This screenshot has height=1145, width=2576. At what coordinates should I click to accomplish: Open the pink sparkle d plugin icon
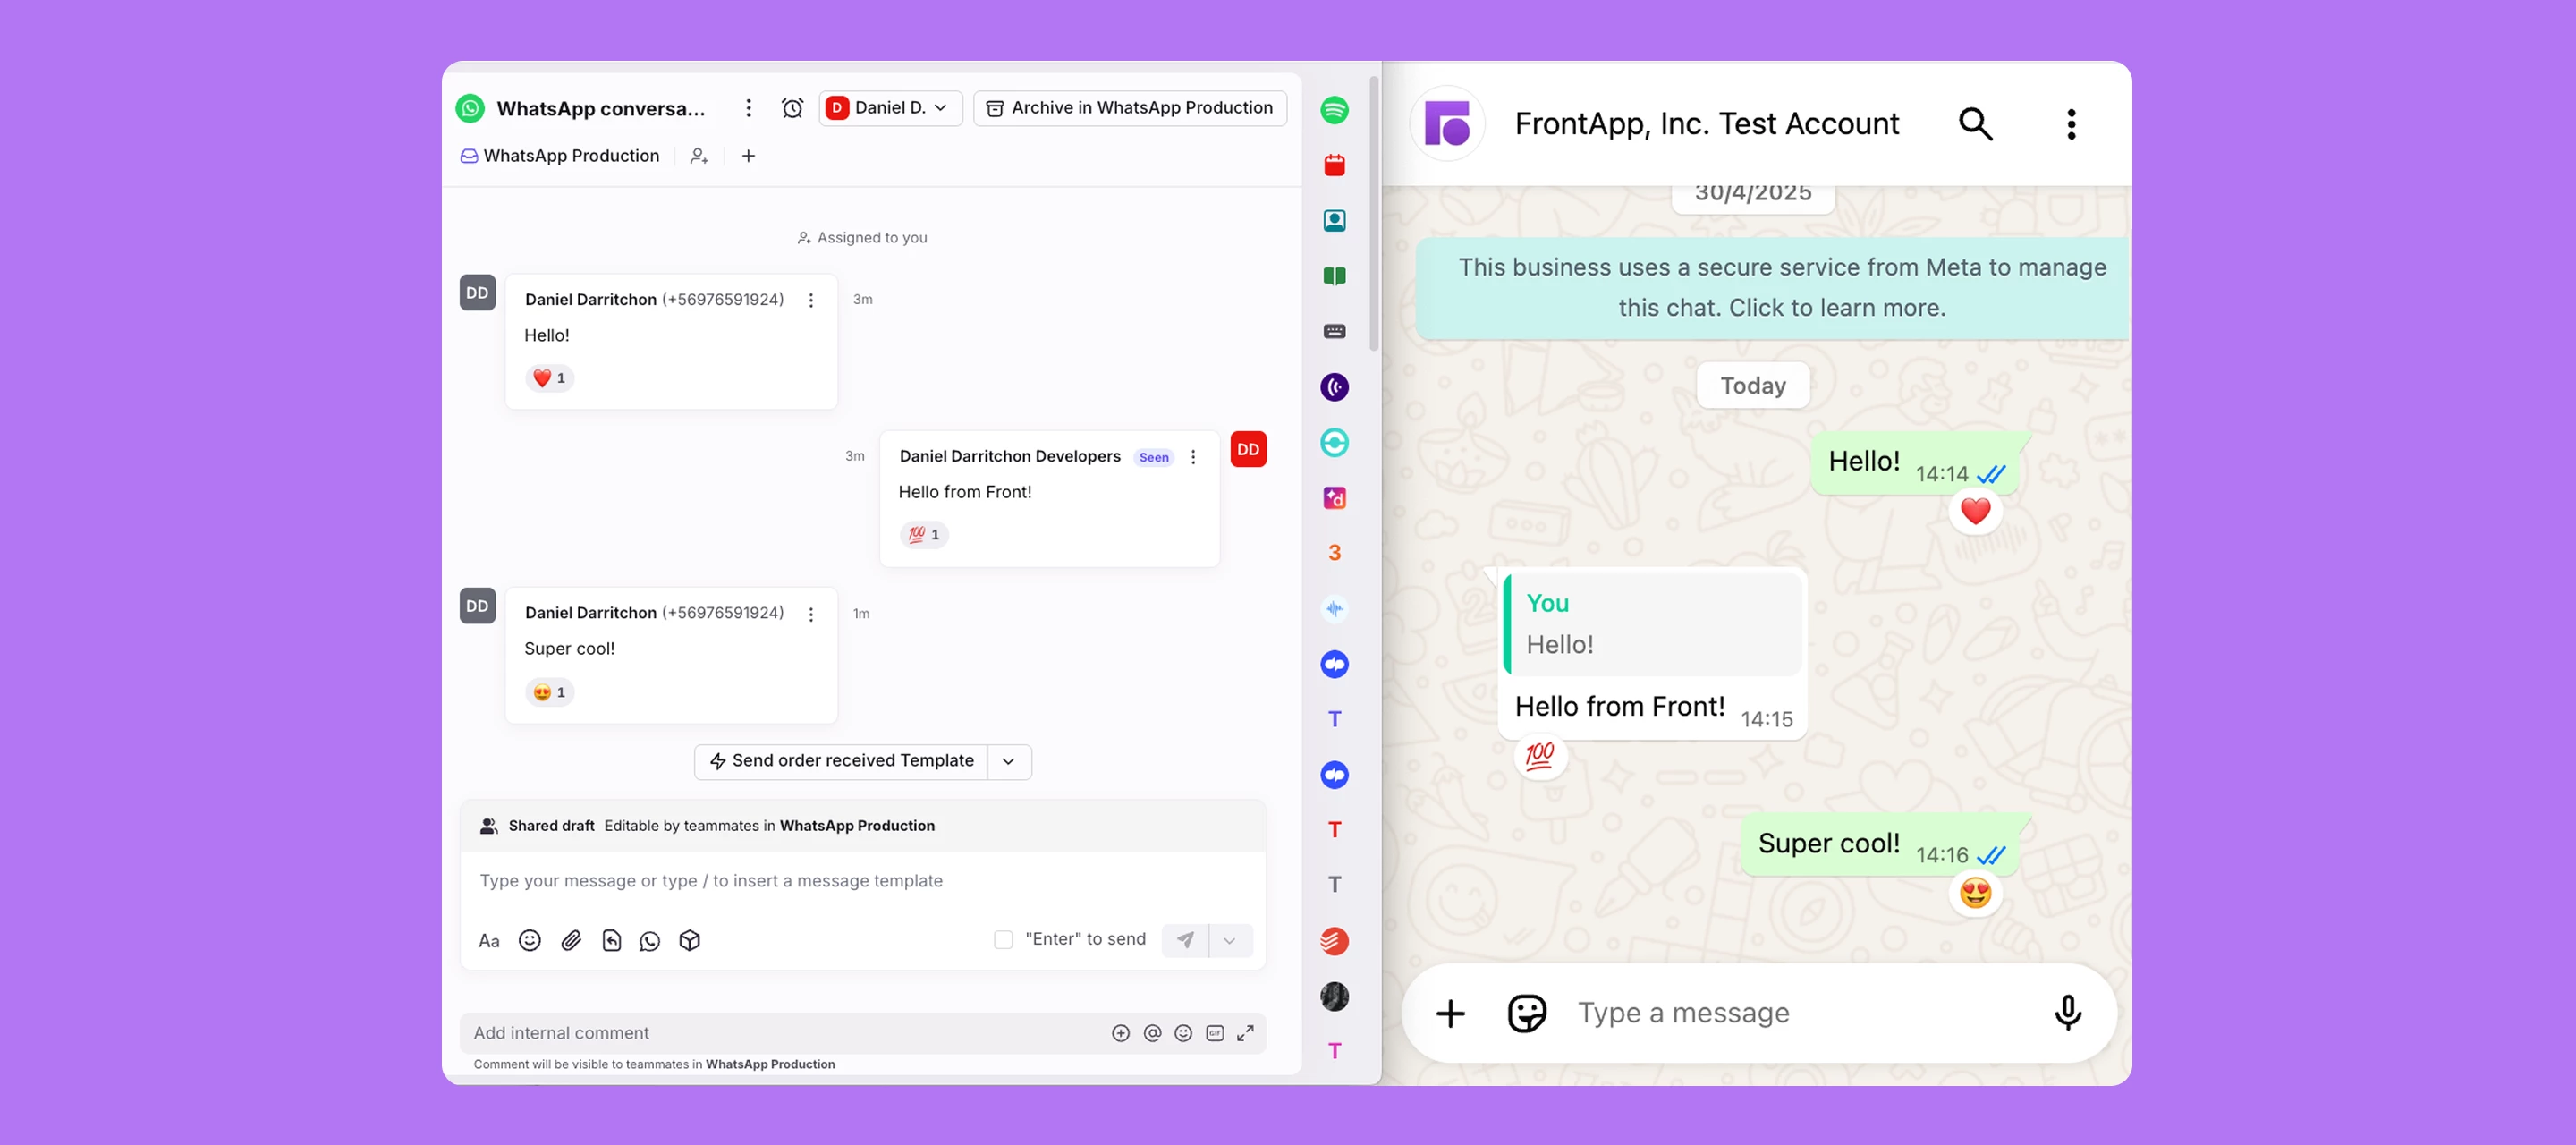pos(1334,498)
